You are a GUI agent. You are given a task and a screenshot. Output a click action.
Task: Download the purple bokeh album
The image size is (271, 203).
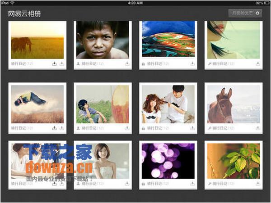click(x=192, y=184)
